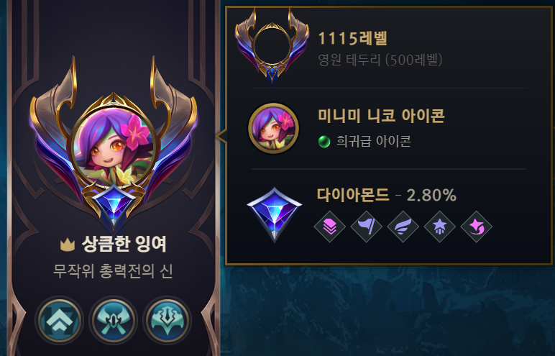This screenshot has width=555, height=356.
Task: Click the 다이아몬드 - 2.80% rank text
Action: click(x=387, y=195)
